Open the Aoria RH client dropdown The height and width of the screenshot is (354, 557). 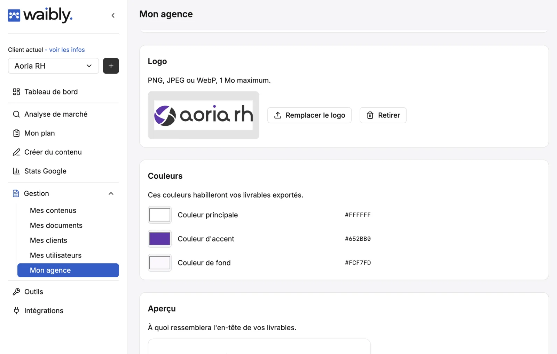click(x=53, y=66)
